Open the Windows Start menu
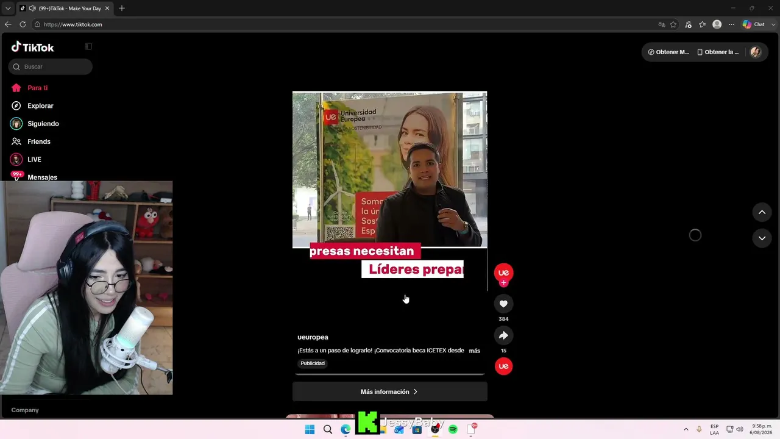This screenshot has width=780, height=439. pos(310,429)
